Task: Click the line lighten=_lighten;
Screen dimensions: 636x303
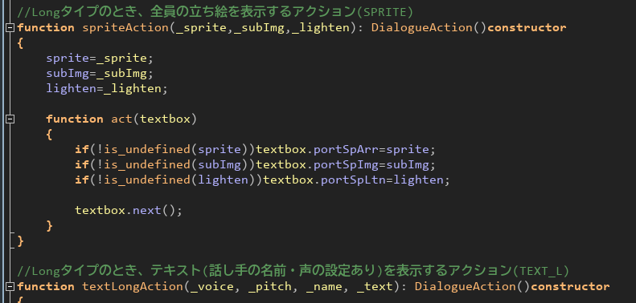Action: pos(107,89)
